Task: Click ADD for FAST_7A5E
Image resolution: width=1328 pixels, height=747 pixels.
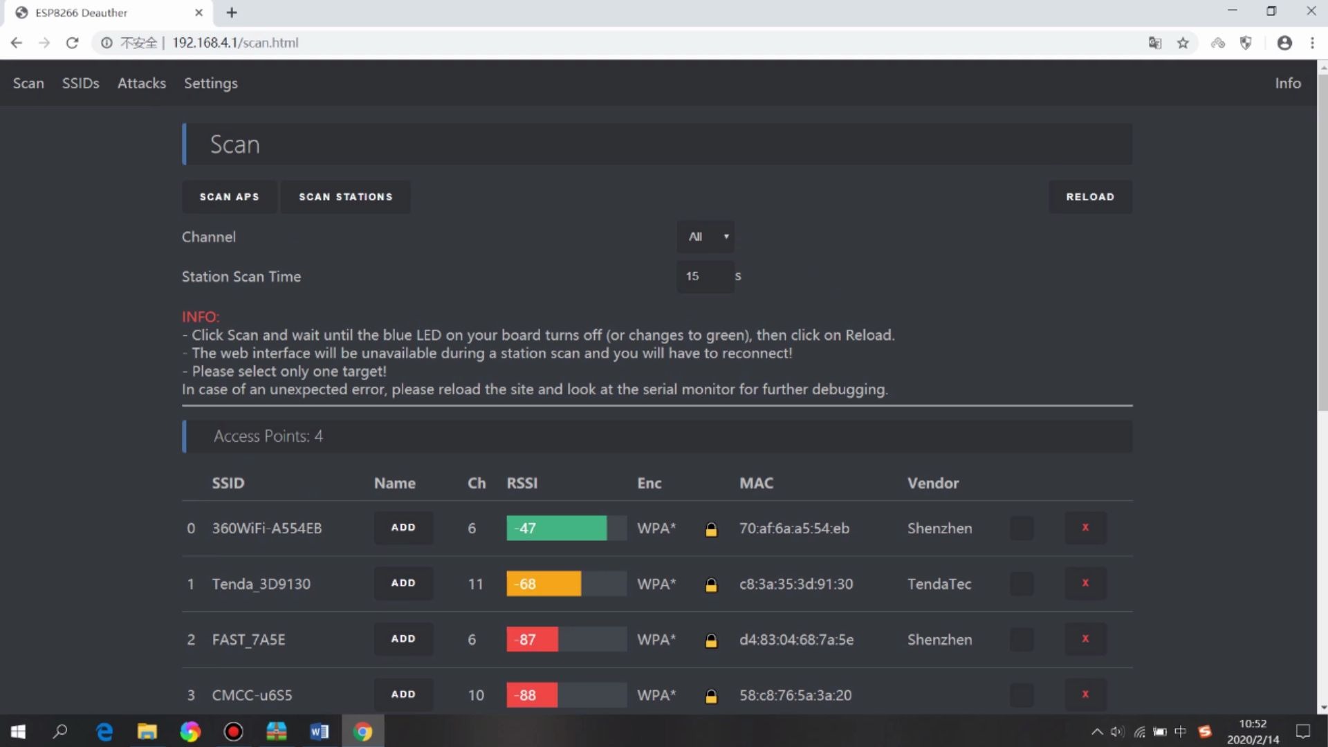Action: [x=403, y=639]
